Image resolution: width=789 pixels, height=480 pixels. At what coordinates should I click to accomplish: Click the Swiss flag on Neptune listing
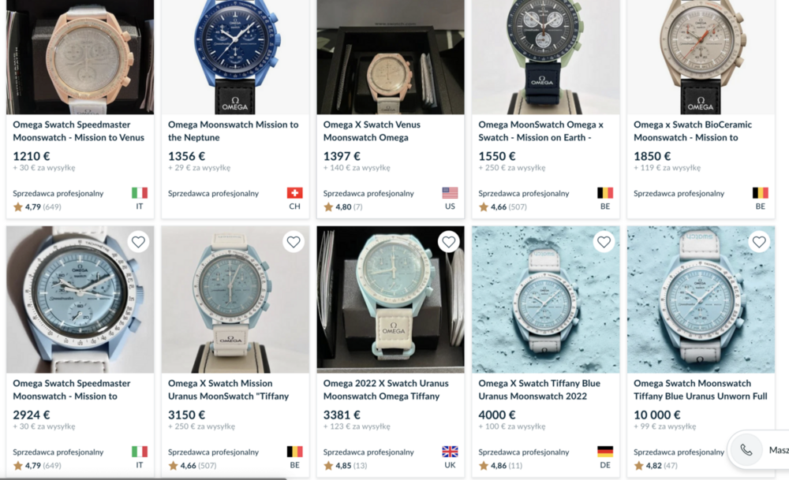[x=295, y=193]
